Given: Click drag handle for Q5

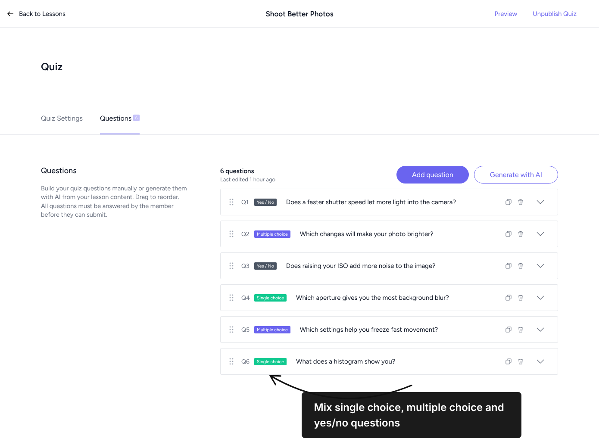Looking at the screenshot, I should pos(231,330).
